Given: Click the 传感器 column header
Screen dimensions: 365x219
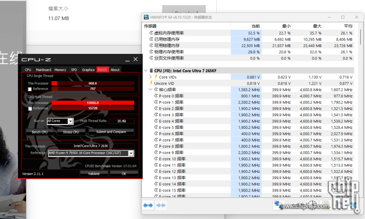Looking at the screenshot, I should tap(186, 26).
